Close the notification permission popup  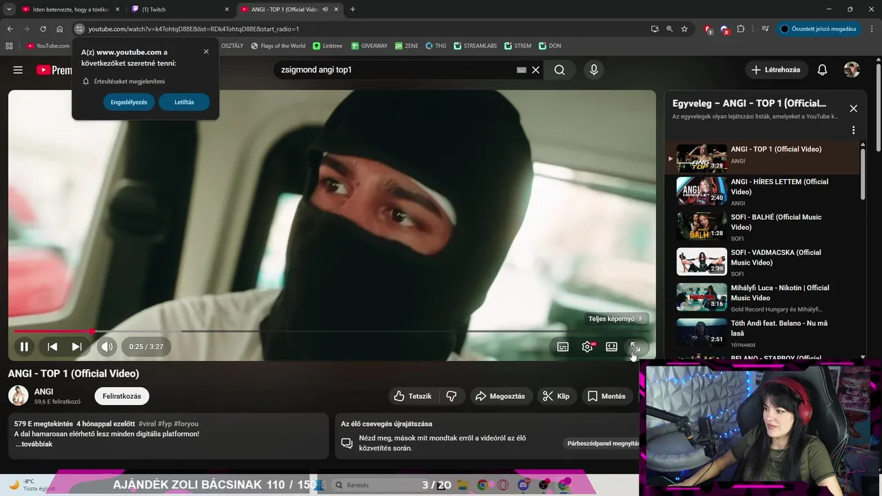click(x=206, y=52)
